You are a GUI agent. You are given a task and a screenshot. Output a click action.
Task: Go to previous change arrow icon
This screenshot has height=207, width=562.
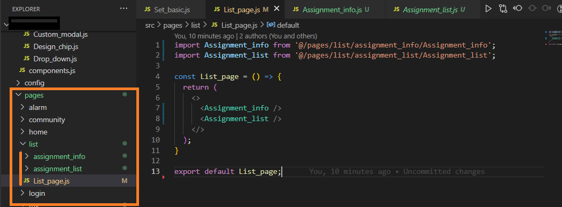point(518,8)
